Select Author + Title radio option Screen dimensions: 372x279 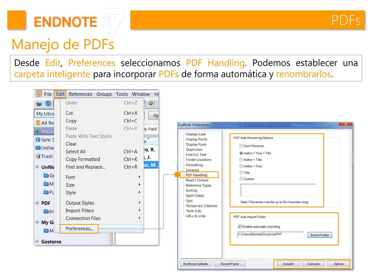[x=241, y=160]
